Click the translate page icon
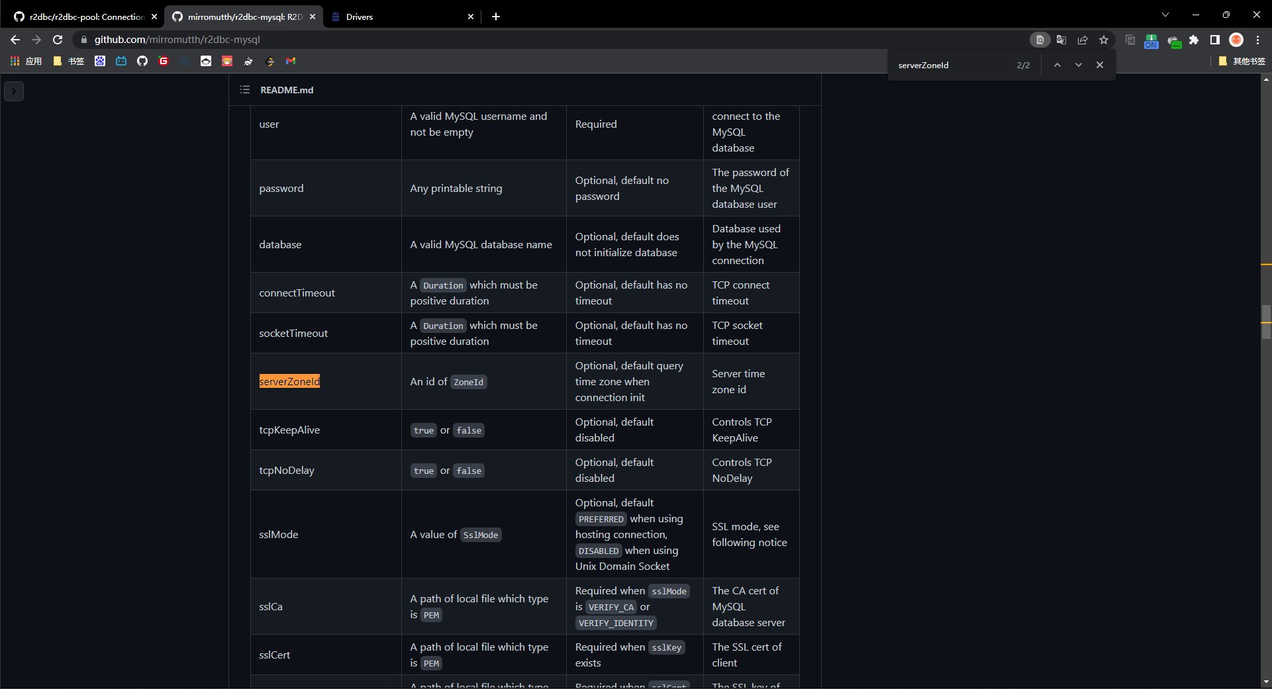This screenshot has width=1272, height=689. (x=1061, y=40)
